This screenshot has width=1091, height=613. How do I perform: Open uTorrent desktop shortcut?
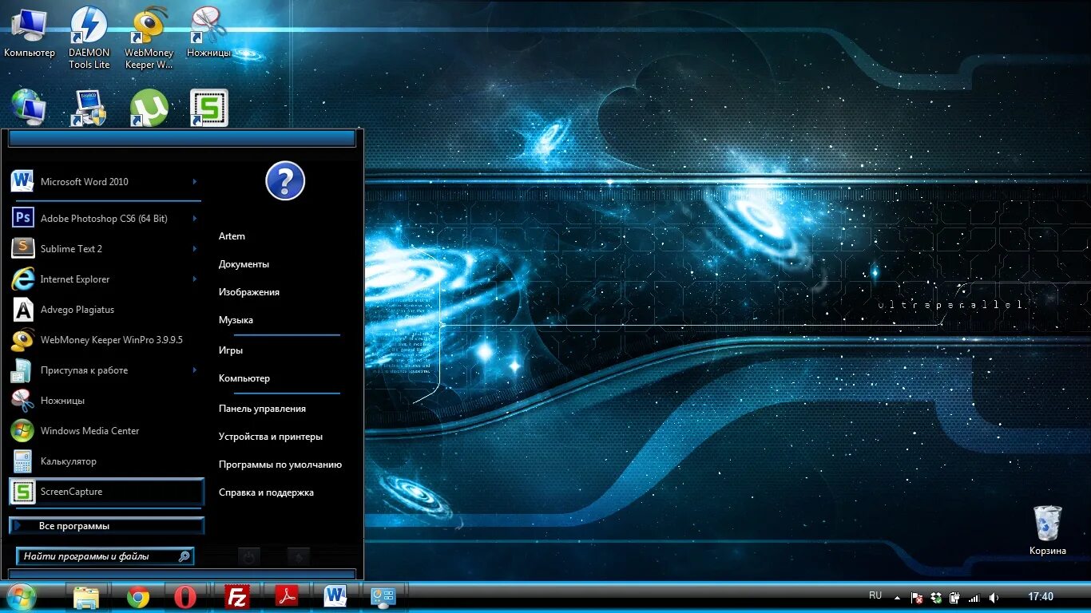click(x=149, y=108)
